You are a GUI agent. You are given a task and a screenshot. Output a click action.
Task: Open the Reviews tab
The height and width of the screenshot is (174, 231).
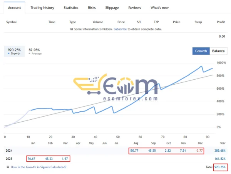(x=134, y=8)
